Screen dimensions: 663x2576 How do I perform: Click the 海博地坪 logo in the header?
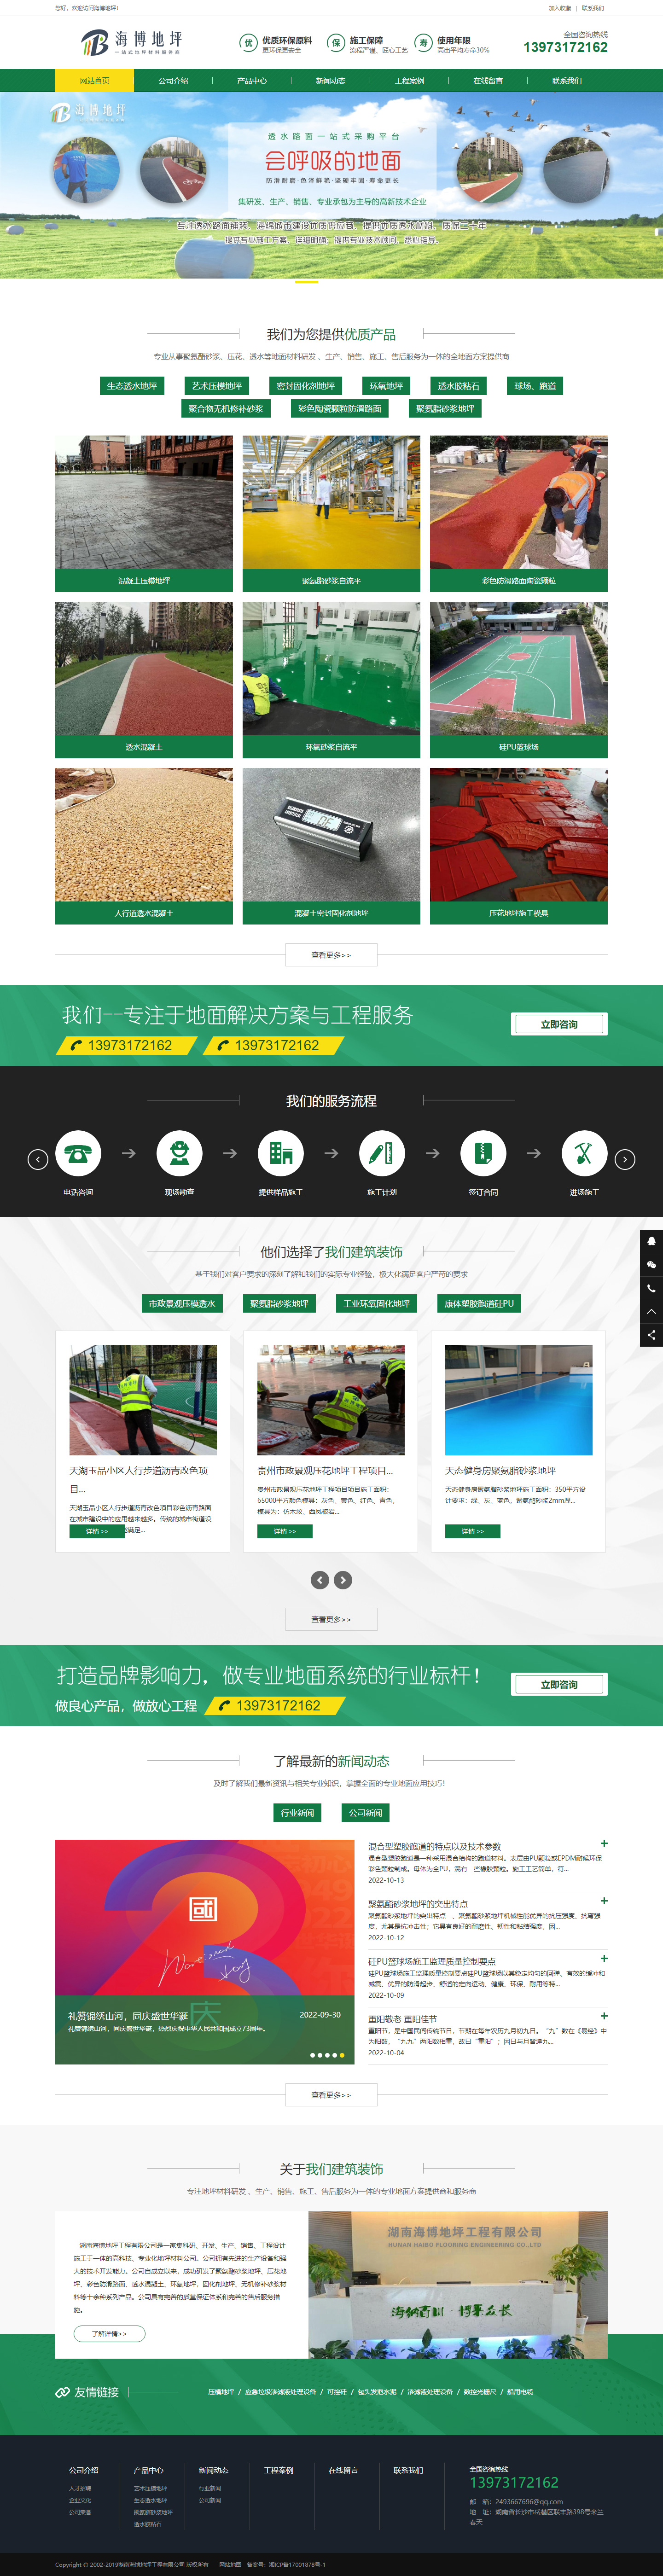131,42
